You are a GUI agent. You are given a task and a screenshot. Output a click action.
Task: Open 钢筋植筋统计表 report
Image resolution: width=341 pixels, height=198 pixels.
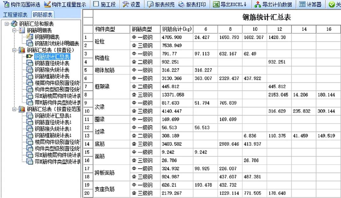coord(52,76)
